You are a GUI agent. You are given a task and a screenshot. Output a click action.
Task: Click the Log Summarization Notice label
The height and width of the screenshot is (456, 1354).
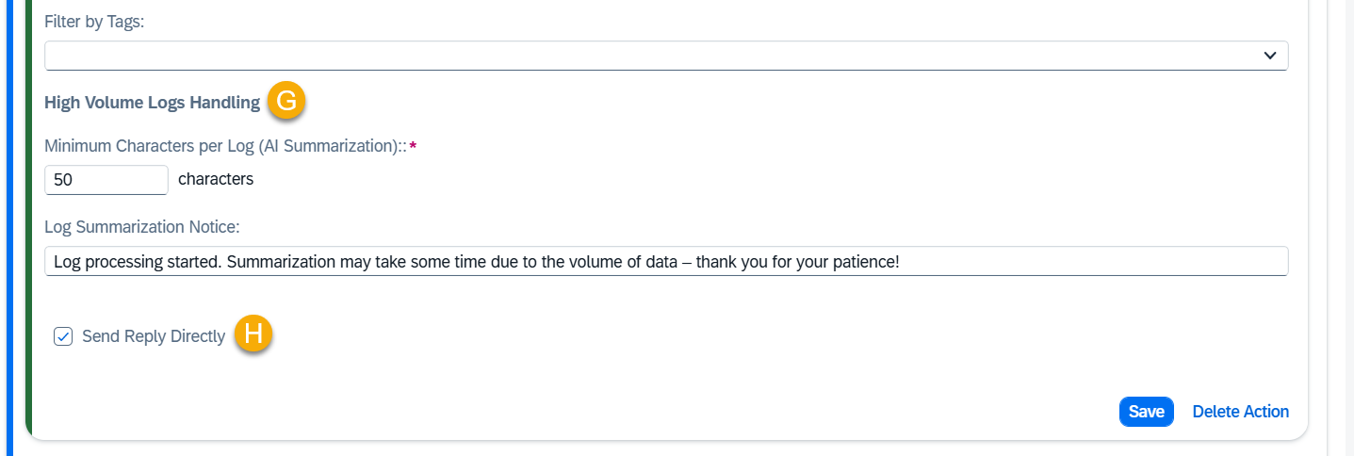142,227
